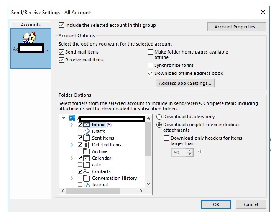Click the Drafts pencil icon
271x212 pixels.
(87, 131)
